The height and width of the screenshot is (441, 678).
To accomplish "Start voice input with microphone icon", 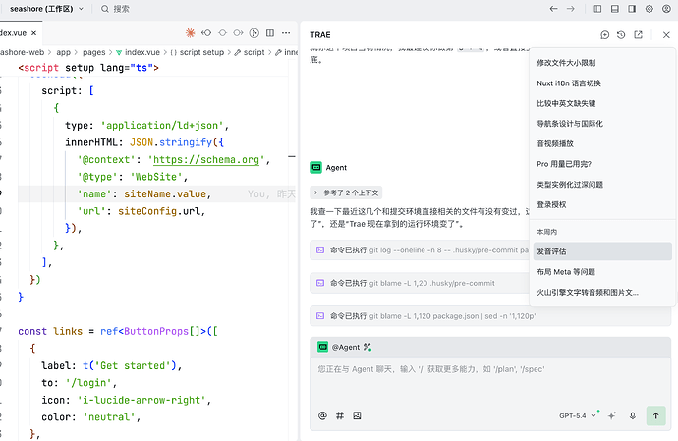I will click(x=633, y=415).
